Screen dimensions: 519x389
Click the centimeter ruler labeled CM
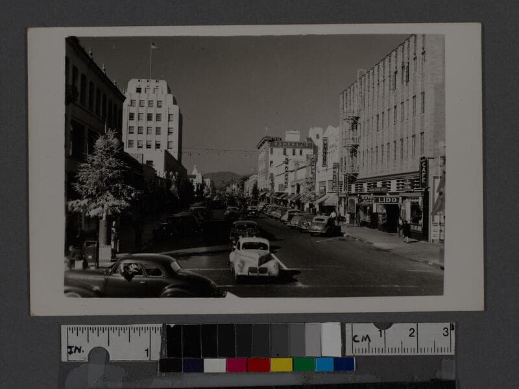point(399,339)
